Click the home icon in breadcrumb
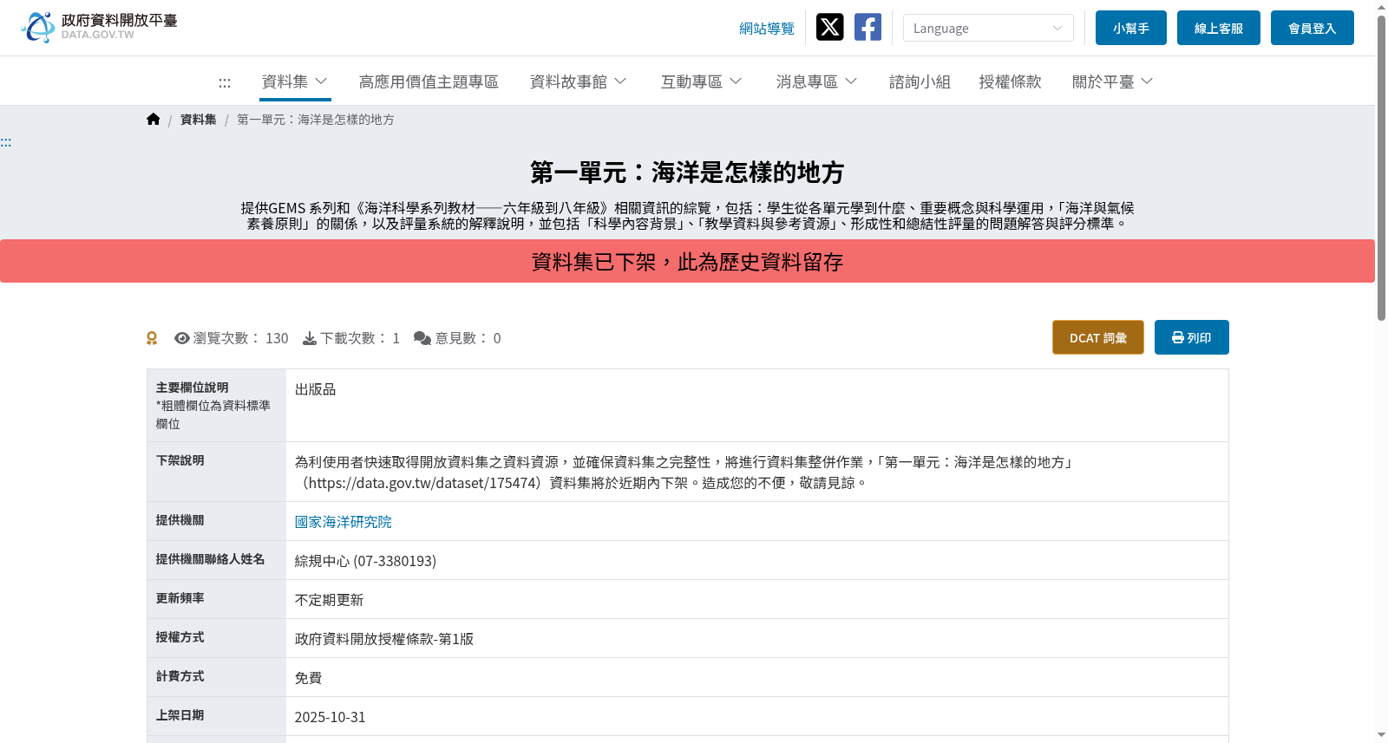This screenshot has height=743, width=1388. pyautogui.click(x=154, y=120)
